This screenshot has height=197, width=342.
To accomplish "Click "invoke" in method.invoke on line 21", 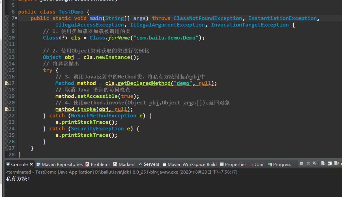I will tap(87, 109).
